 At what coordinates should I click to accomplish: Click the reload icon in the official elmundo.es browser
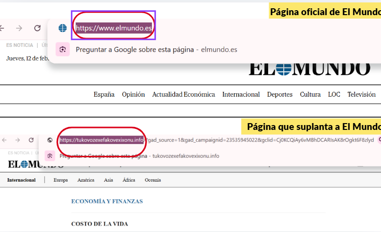click(37, 28)
